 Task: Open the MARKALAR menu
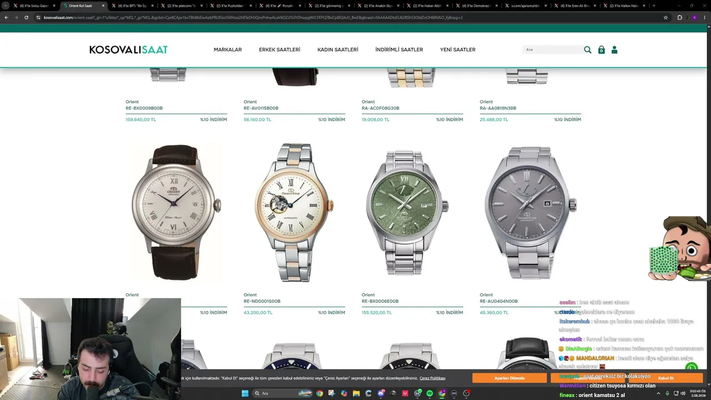coord(228,50)
